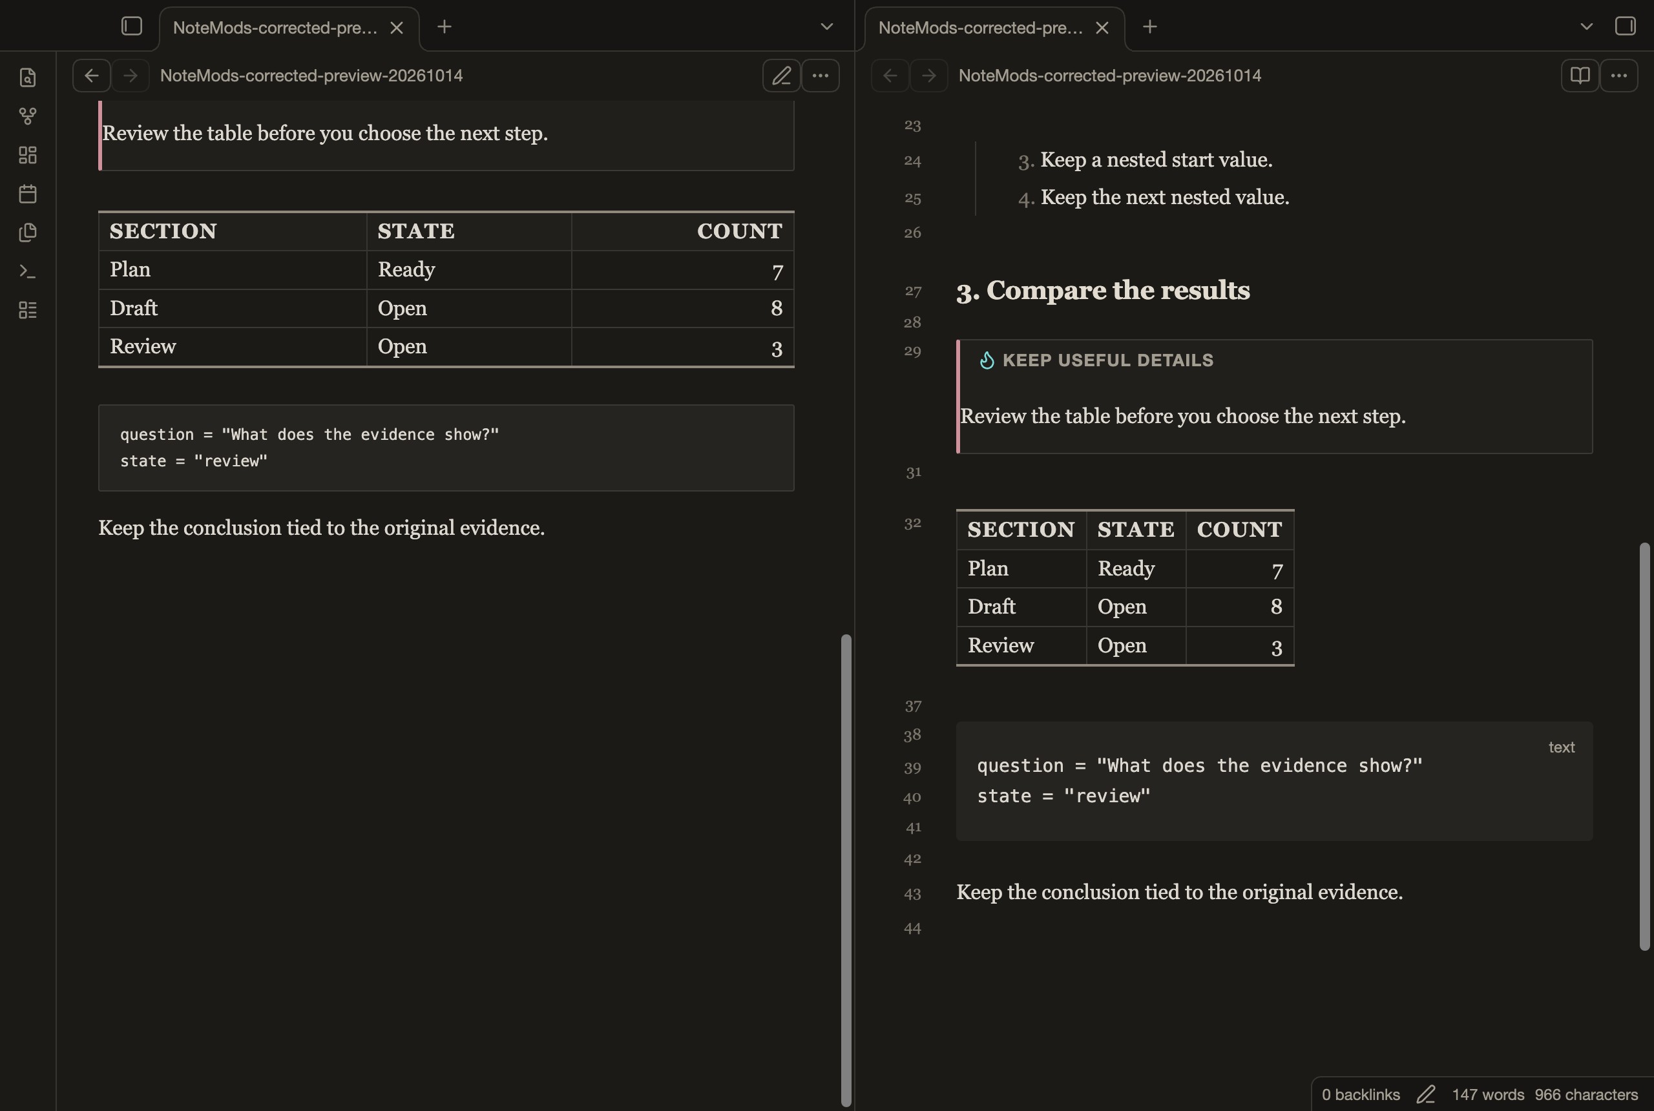Click the templates copy icon in ribbon
Viewport: 1654px width, 1111px height.
click(28, 233)
